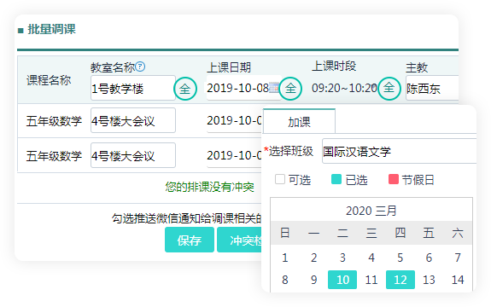This screenshot has width=491, height=307.
Task: Select date 2 in March calendar
Action: [313, 258]
